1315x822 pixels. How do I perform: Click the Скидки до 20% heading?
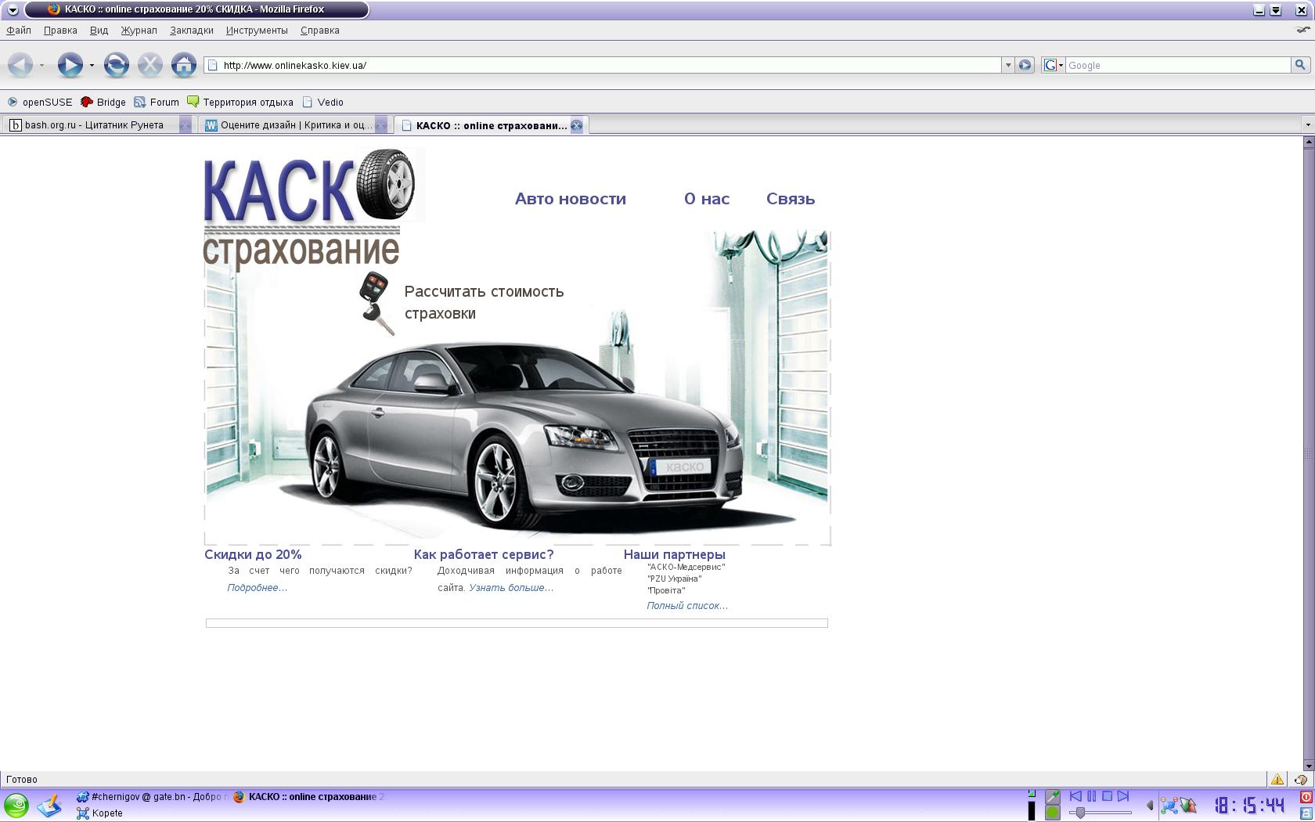(253, 554)
